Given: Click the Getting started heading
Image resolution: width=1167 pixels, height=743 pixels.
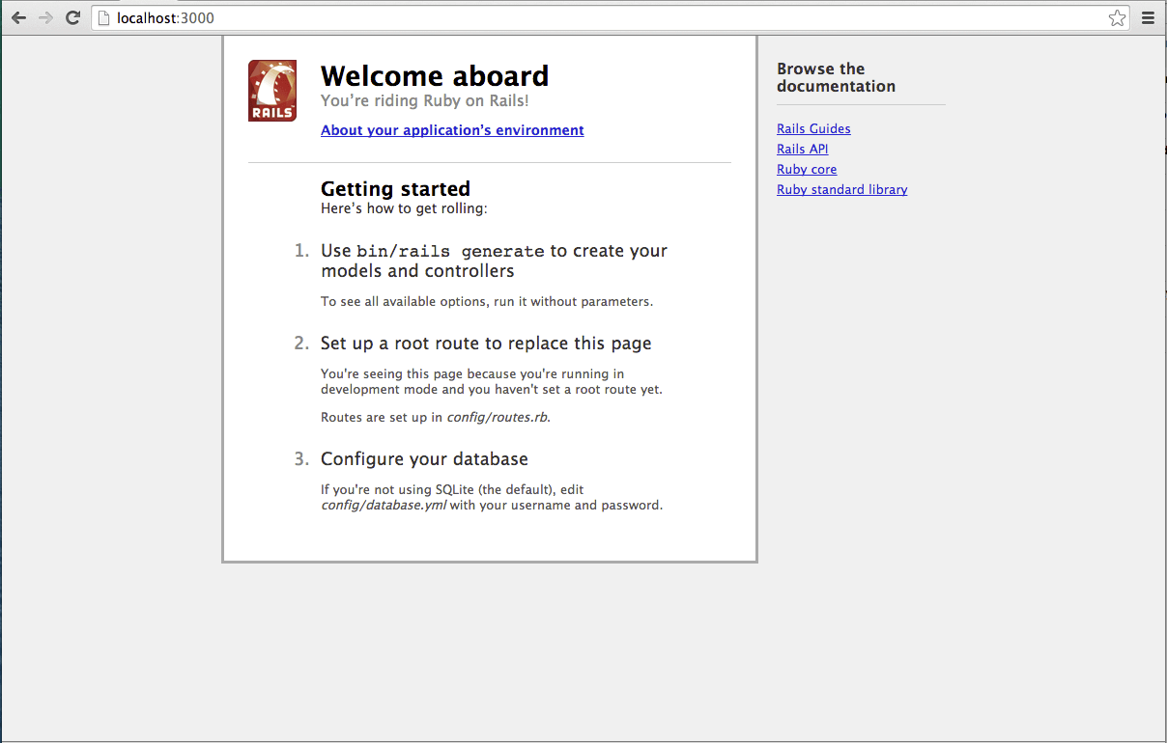Looking at the screenshot, I should pos(395,189).
